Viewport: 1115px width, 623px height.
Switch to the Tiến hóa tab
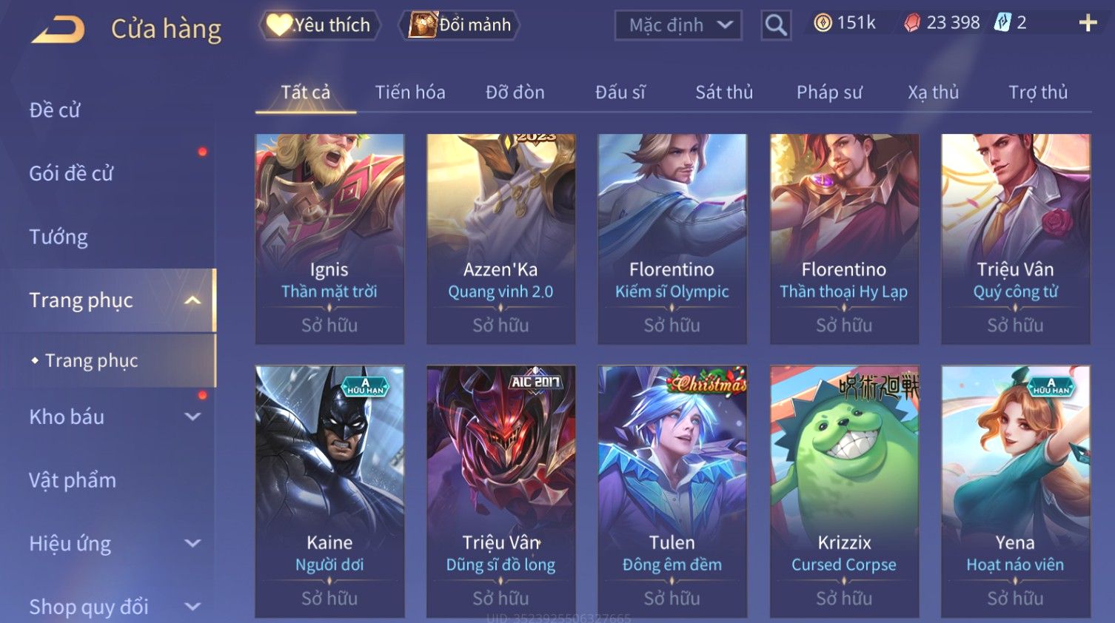(x=410, y=92)
